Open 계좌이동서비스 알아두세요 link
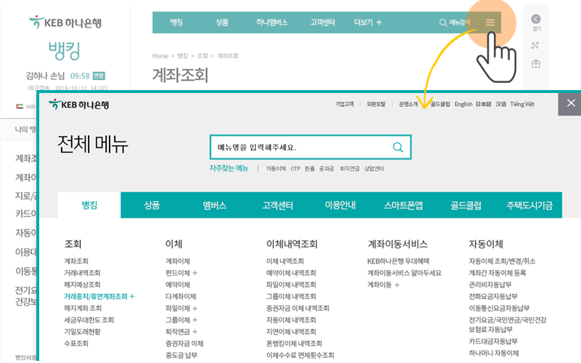Viewport: 581px width, 363px height. pyautogui.click(x=404, y=273)
